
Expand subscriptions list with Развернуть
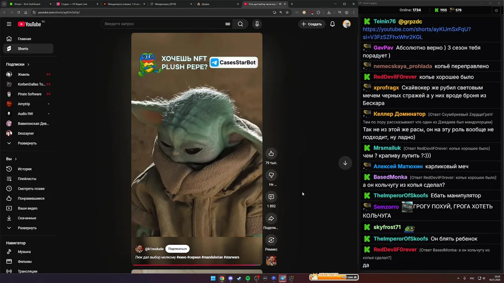(x=28, y=143)
